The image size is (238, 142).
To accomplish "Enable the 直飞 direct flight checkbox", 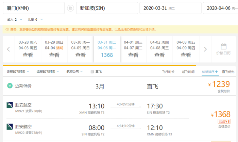I will click(x=92, y=72).
